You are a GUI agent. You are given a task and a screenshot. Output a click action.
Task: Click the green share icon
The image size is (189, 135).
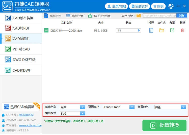[172, 30]
